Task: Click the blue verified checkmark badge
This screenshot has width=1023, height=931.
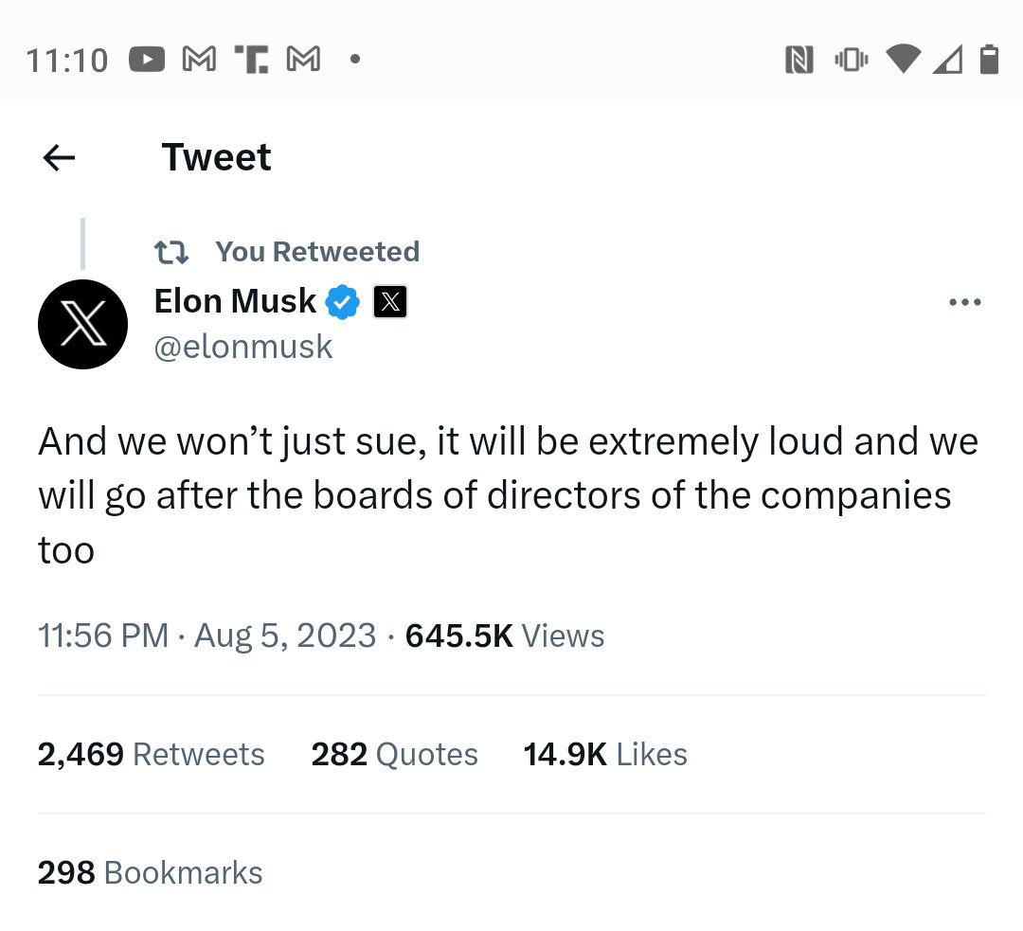Action: pyautogui.click(x=343, y=301)
